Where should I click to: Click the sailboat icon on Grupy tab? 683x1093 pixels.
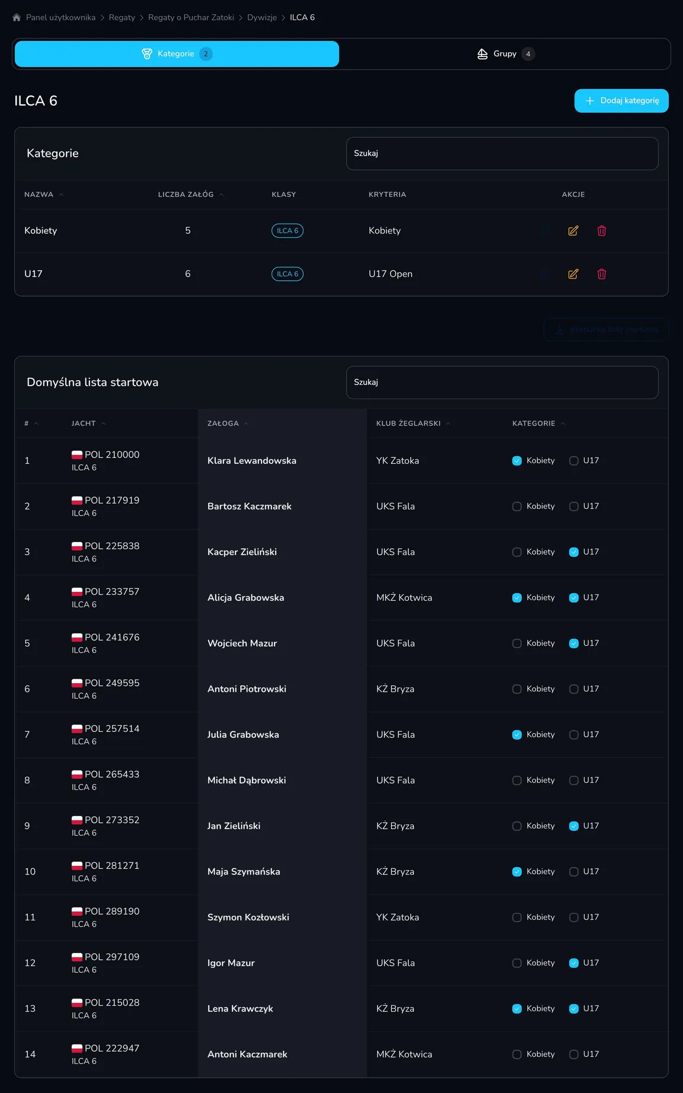(483, 54)
